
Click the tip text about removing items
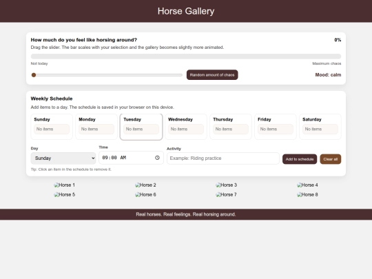71,169
